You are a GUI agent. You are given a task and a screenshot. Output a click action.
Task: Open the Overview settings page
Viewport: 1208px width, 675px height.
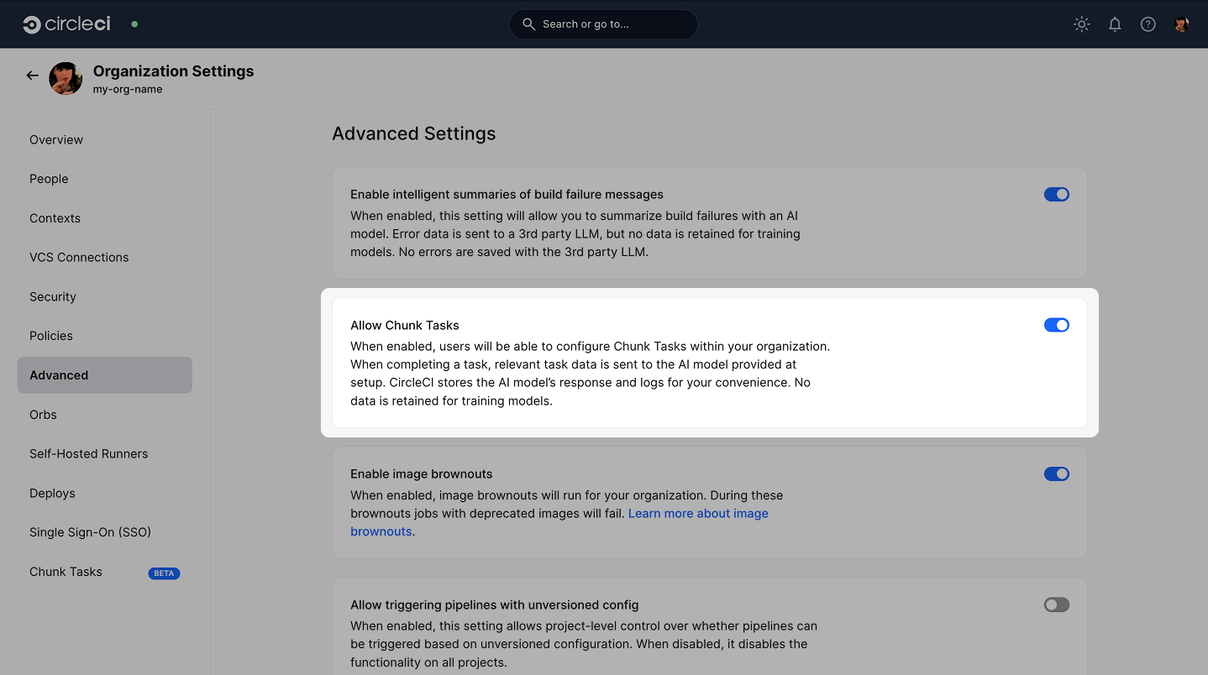point(56,139)
